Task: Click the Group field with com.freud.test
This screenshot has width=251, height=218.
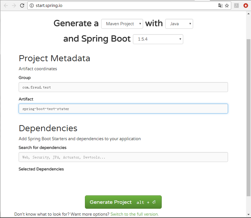Action: 123,87
